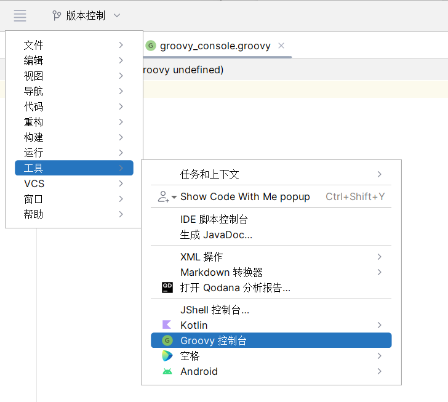Click the Groovy console icon in the submenu
Image resolution: width=448 pixels, height=402 pixels.
(167, 340)
